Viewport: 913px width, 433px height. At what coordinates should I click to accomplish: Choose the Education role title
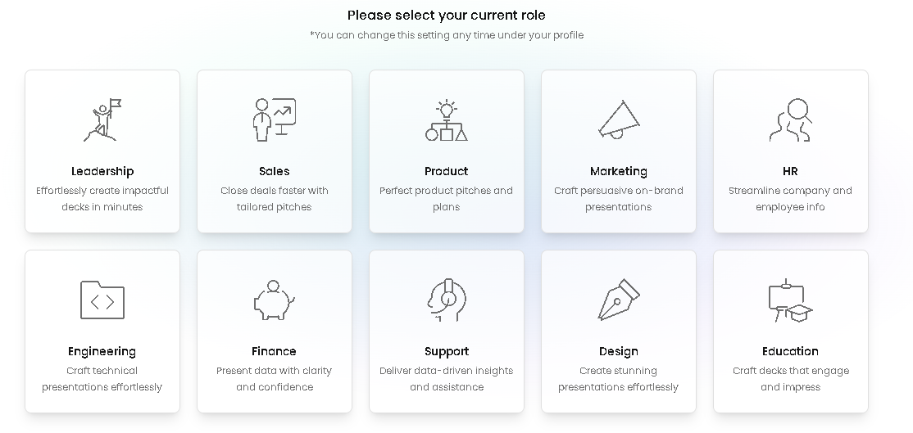tap(791, 352)
